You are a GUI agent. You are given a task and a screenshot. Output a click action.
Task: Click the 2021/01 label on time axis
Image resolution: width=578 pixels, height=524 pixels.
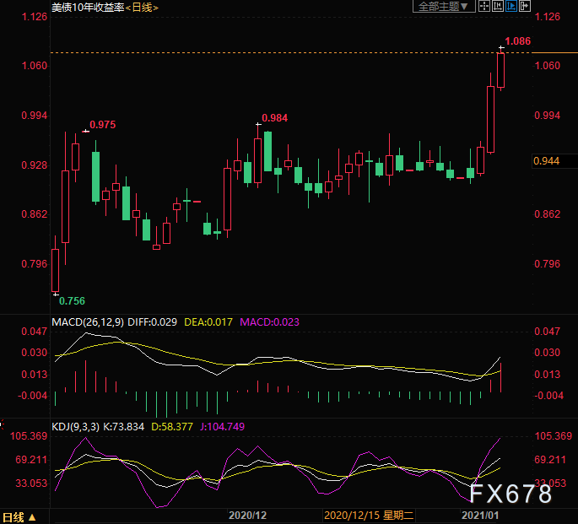click(x=478, y=514)
